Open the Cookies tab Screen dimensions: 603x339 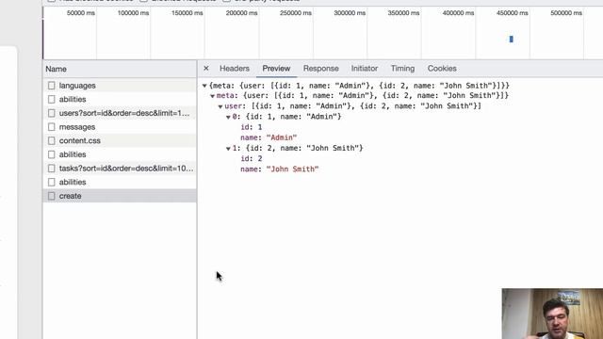tap(442, 69)
